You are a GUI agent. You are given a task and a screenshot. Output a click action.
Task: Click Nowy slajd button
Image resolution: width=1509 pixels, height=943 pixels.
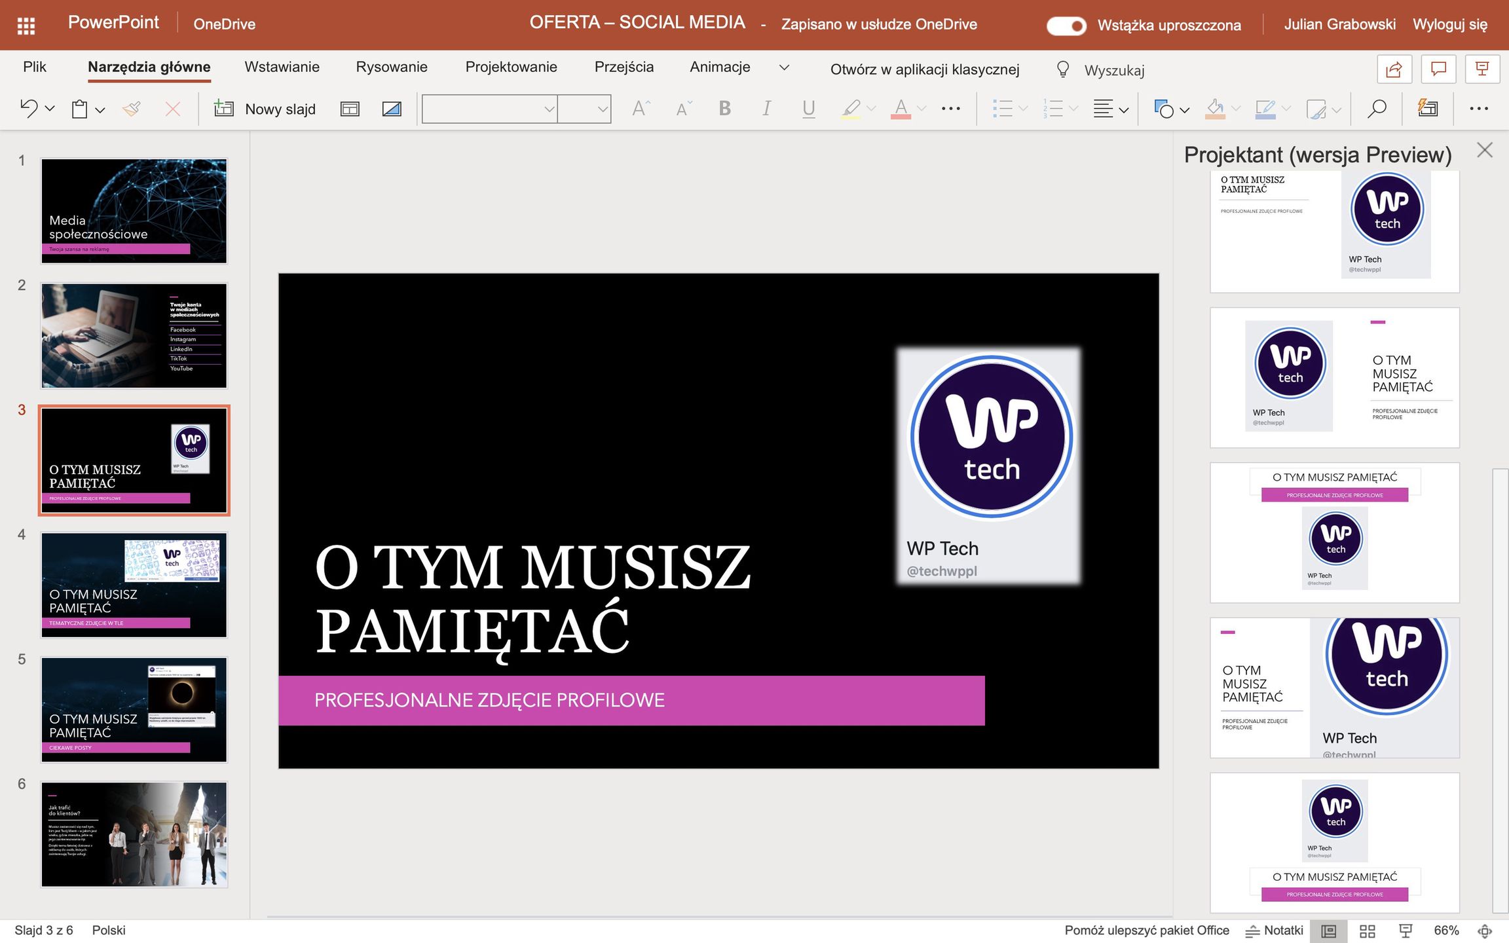[x=265, y=109]
